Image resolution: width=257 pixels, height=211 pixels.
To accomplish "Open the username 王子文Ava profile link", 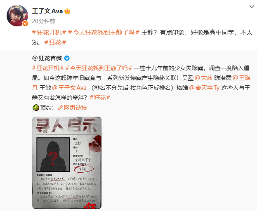I will 47,11.
